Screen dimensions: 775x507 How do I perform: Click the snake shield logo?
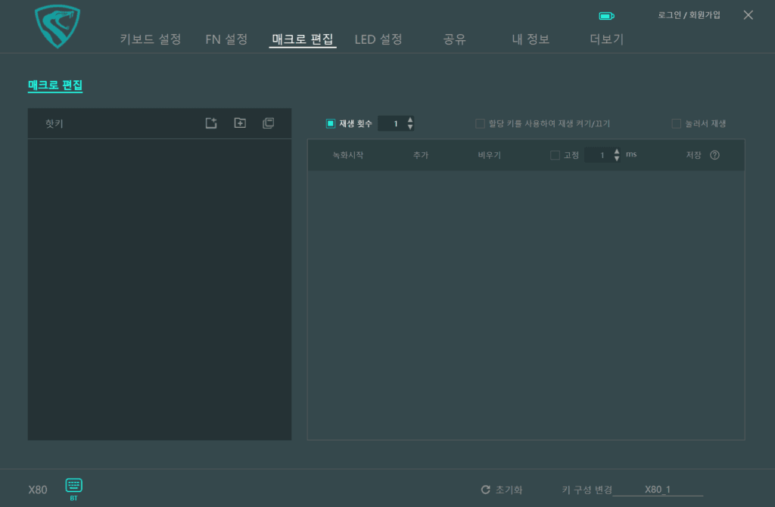point(58,26)
